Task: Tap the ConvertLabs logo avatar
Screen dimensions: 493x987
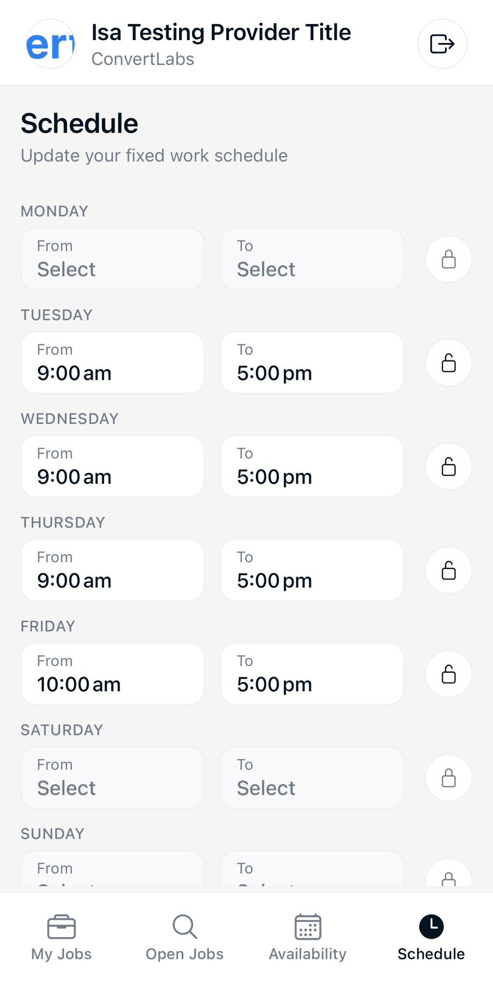Action: (50, 44)
